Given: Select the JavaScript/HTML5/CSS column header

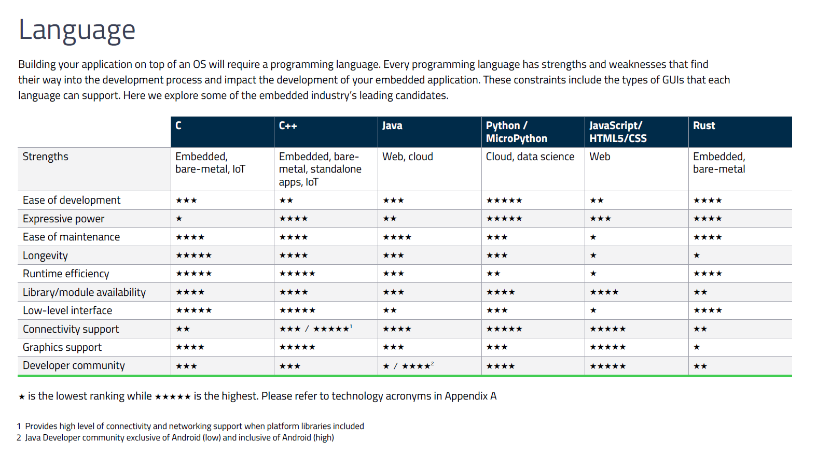Looking at the screenshot, I should tap(618, 132).
